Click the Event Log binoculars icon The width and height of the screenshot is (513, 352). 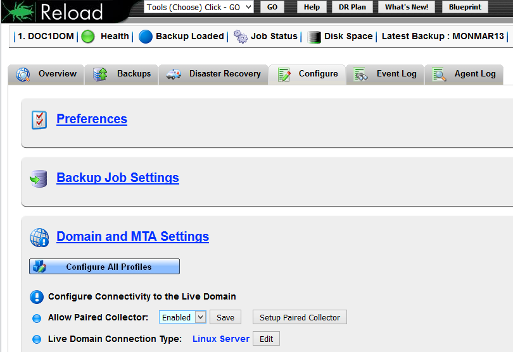(361, 74)
